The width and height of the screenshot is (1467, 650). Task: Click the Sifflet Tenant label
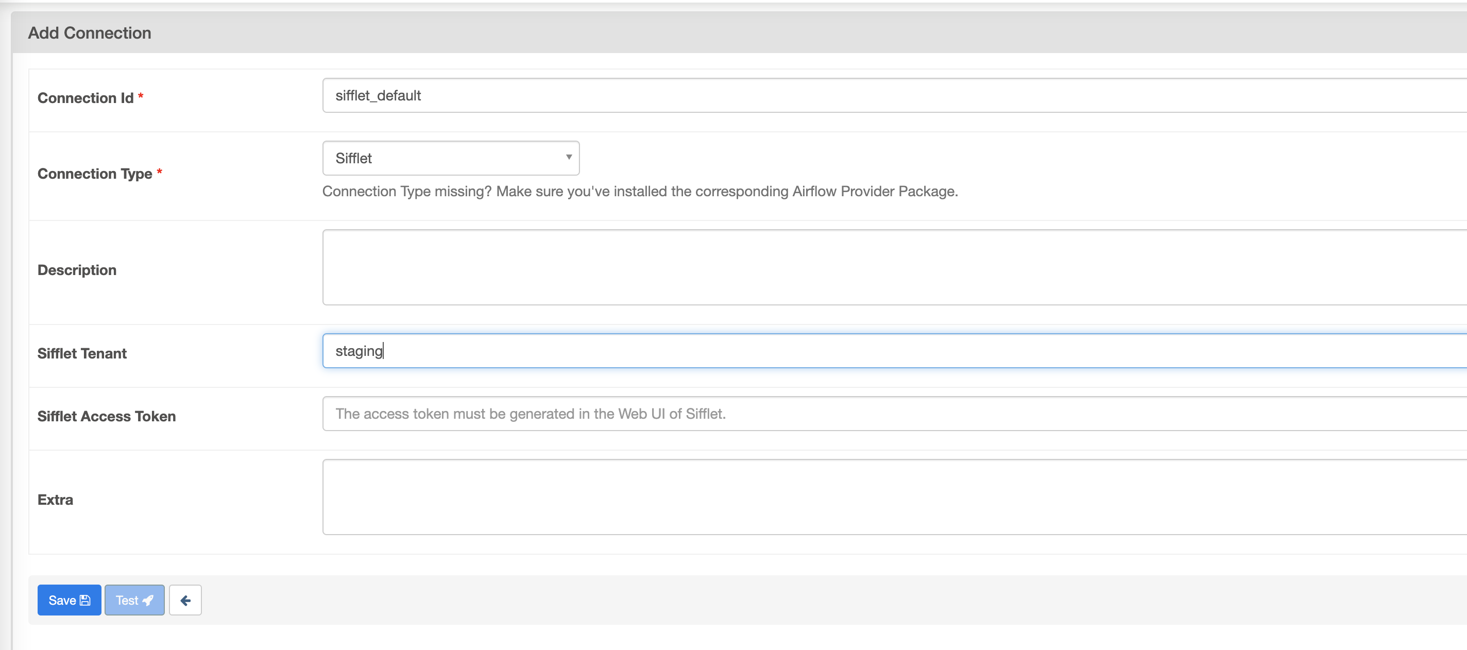click(x=82, y=353)
